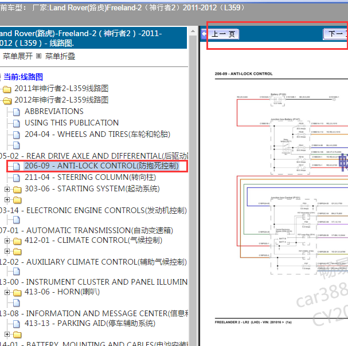Expand the AUXILIARY CLIMATE CONTROL folder node
348x346 pixels.
pos(7,251)
